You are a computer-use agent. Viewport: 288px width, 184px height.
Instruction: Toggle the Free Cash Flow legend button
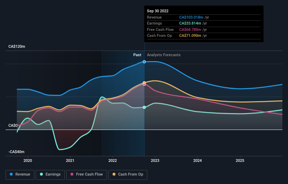87,175
